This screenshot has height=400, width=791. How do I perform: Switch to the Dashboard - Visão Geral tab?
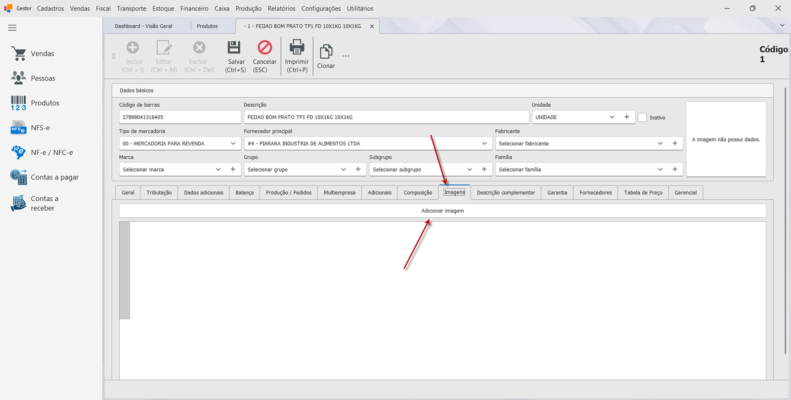(143, 26)
